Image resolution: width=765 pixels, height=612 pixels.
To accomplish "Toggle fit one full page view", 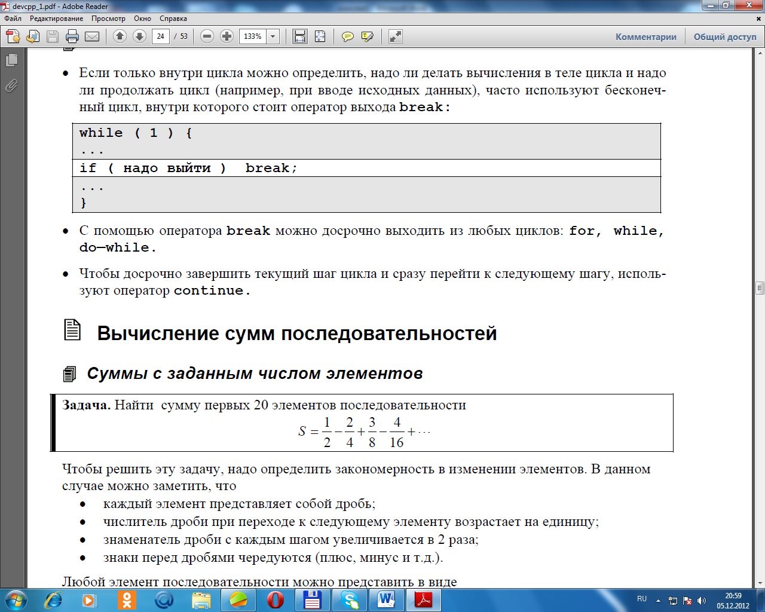I will click(320, 36).
